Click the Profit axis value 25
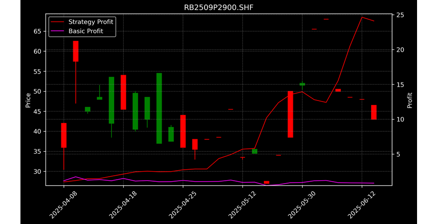Image resolution: width=438 pixels, height=224 pixels. click(400, 15)
